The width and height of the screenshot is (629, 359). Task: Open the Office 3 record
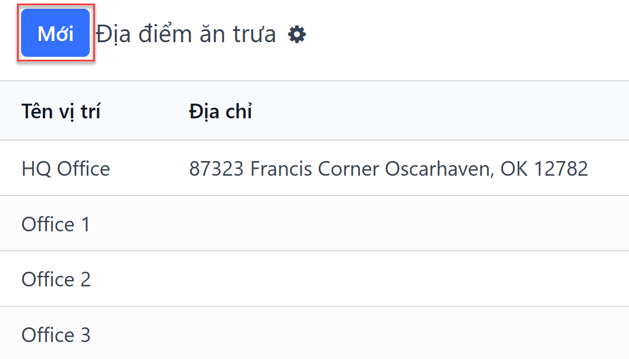[56, 334]
